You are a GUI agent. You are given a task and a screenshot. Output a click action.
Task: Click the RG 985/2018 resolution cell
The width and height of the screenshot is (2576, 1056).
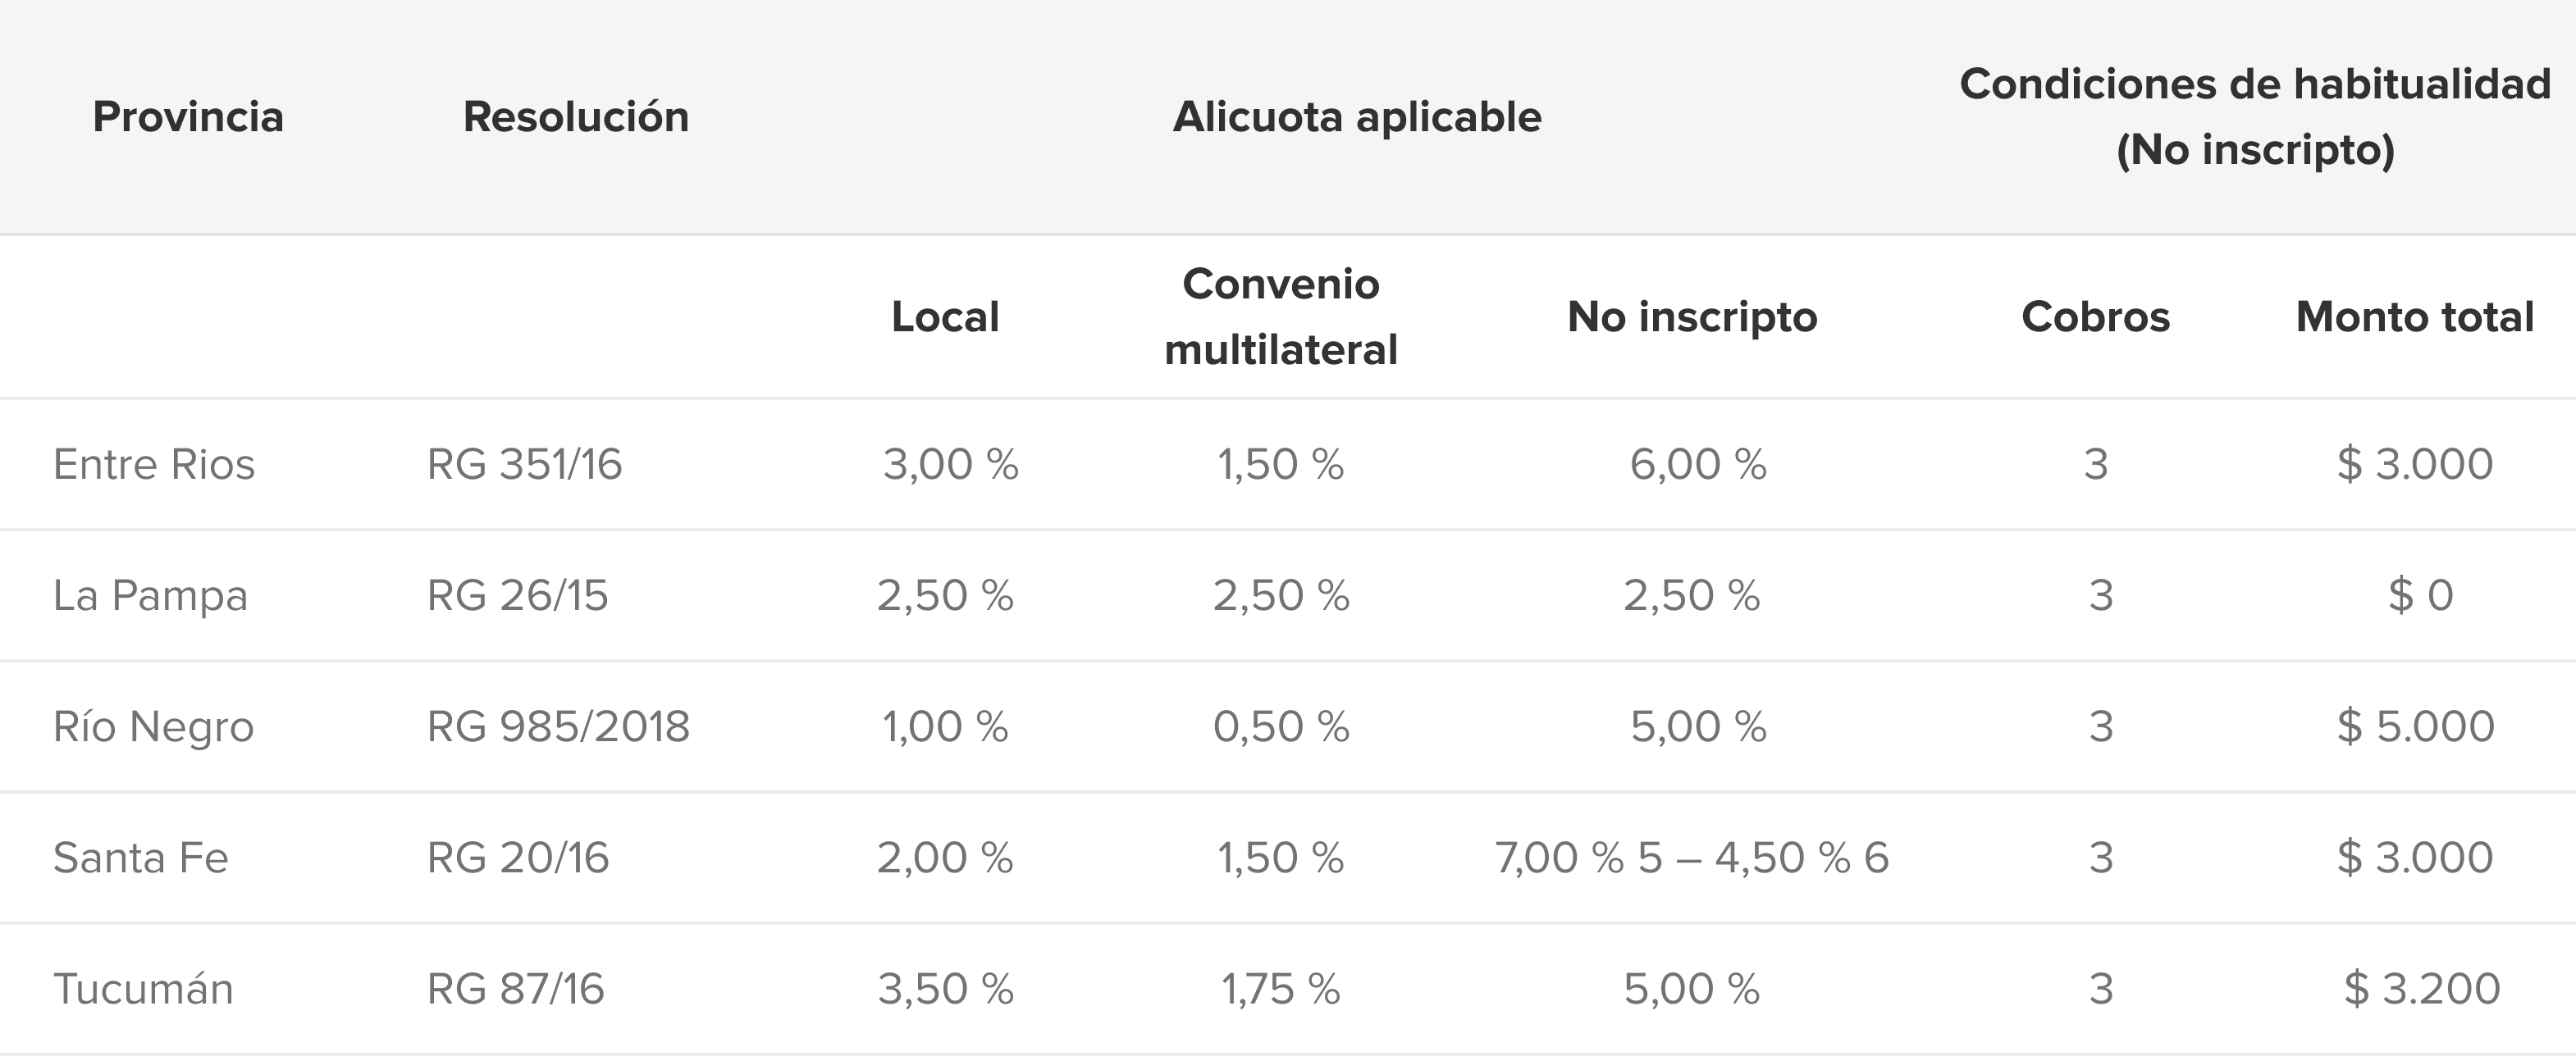[559, 726]
